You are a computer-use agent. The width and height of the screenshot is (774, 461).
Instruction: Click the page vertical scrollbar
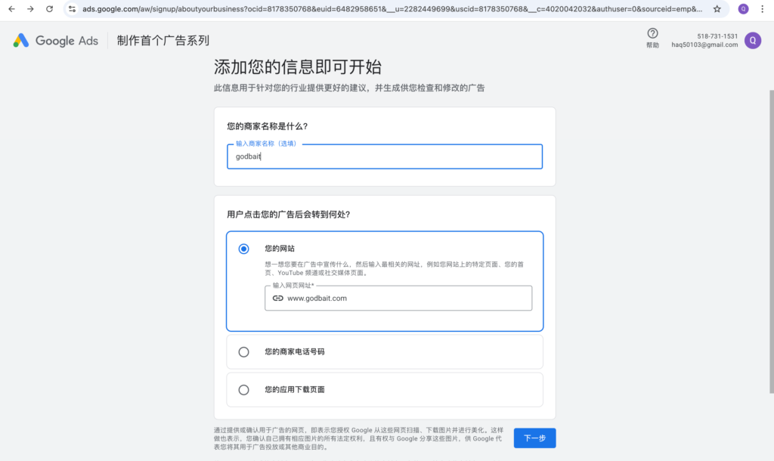click(x=769, y=227)
